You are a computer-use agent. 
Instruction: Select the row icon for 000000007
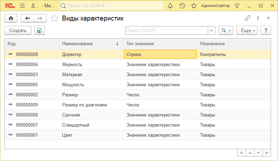(10, 125)
